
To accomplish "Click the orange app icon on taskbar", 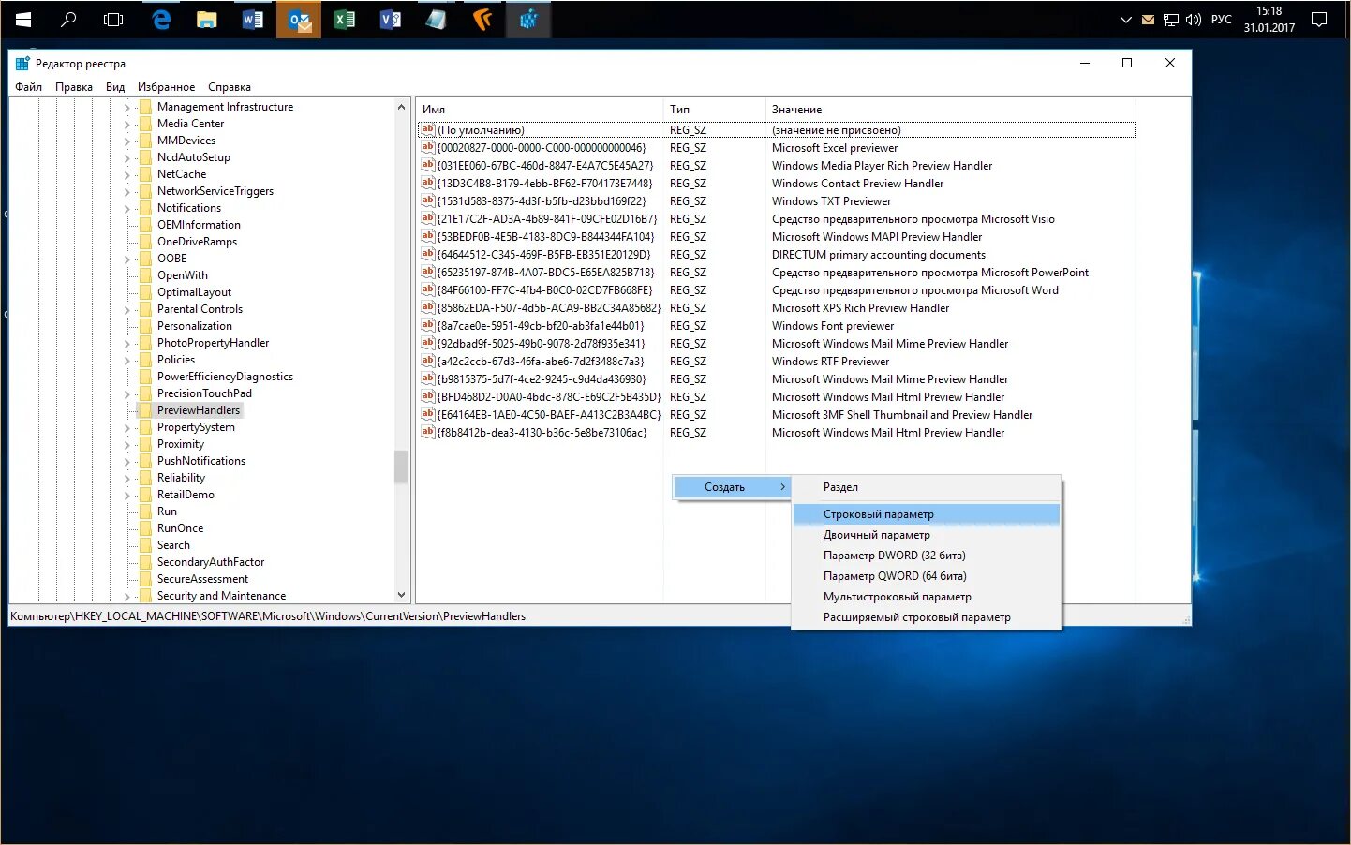I will click(x=482, y=20).
